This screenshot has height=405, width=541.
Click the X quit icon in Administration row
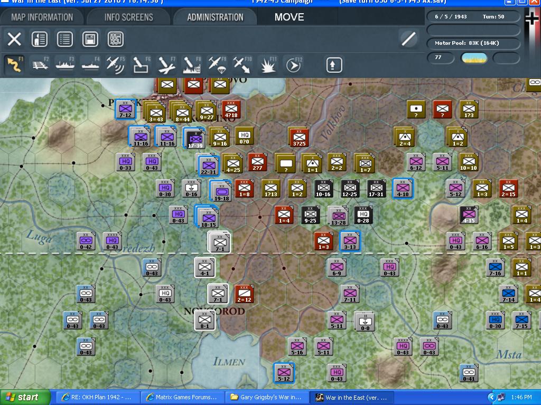click(x=14, y=39)
